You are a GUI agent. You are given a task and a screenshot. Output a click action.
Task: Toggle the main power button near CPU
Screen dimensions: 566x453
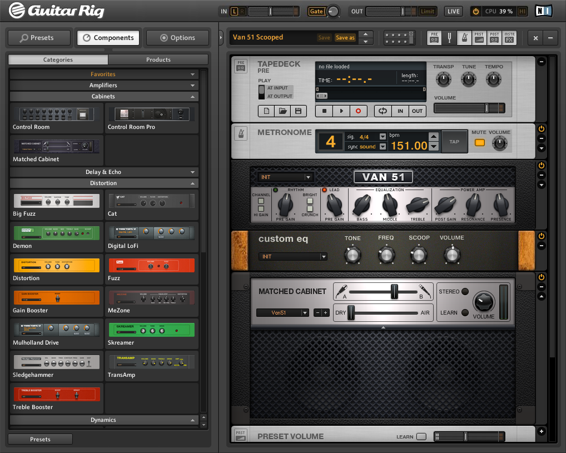(x=476, y=12)
